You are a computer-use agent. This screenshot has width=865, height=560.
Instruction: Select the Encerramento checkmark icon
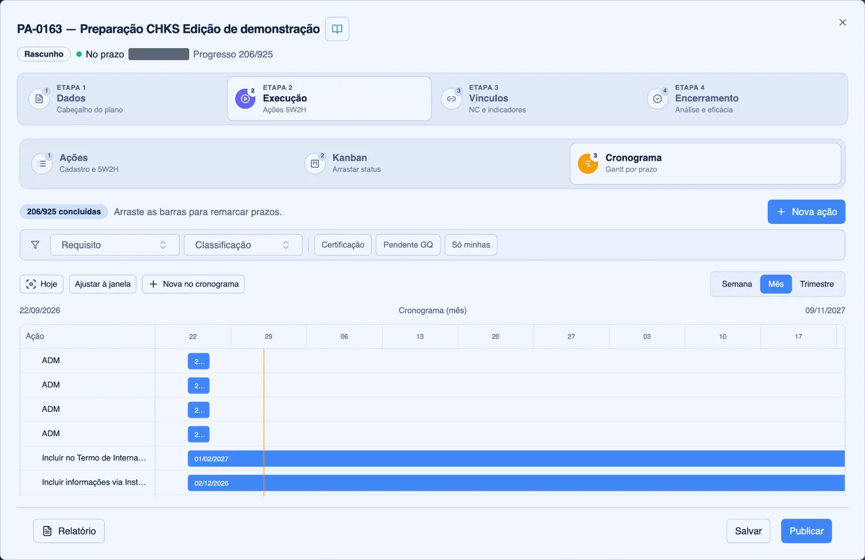click(x=657, y=99)
